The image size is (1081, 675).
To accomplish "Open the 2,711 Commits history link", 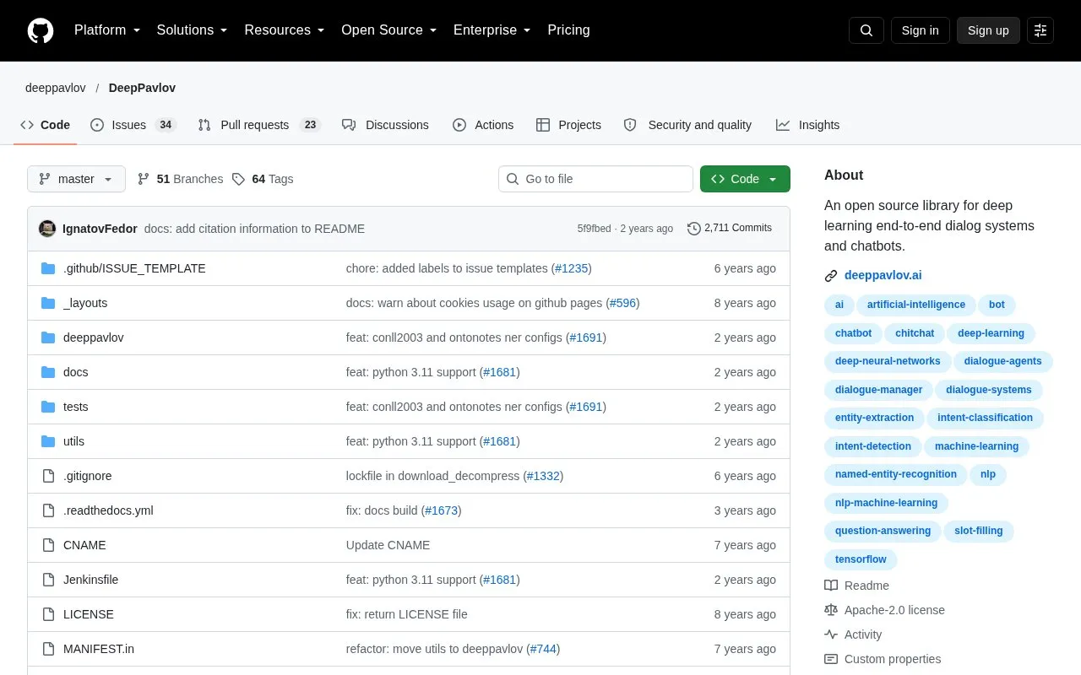I will point(730,228).
